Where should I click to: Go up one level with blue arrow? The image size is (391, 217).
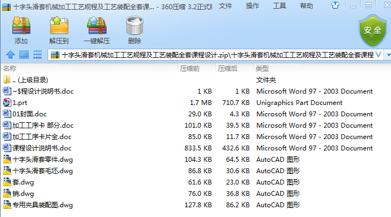click(10, 55)
